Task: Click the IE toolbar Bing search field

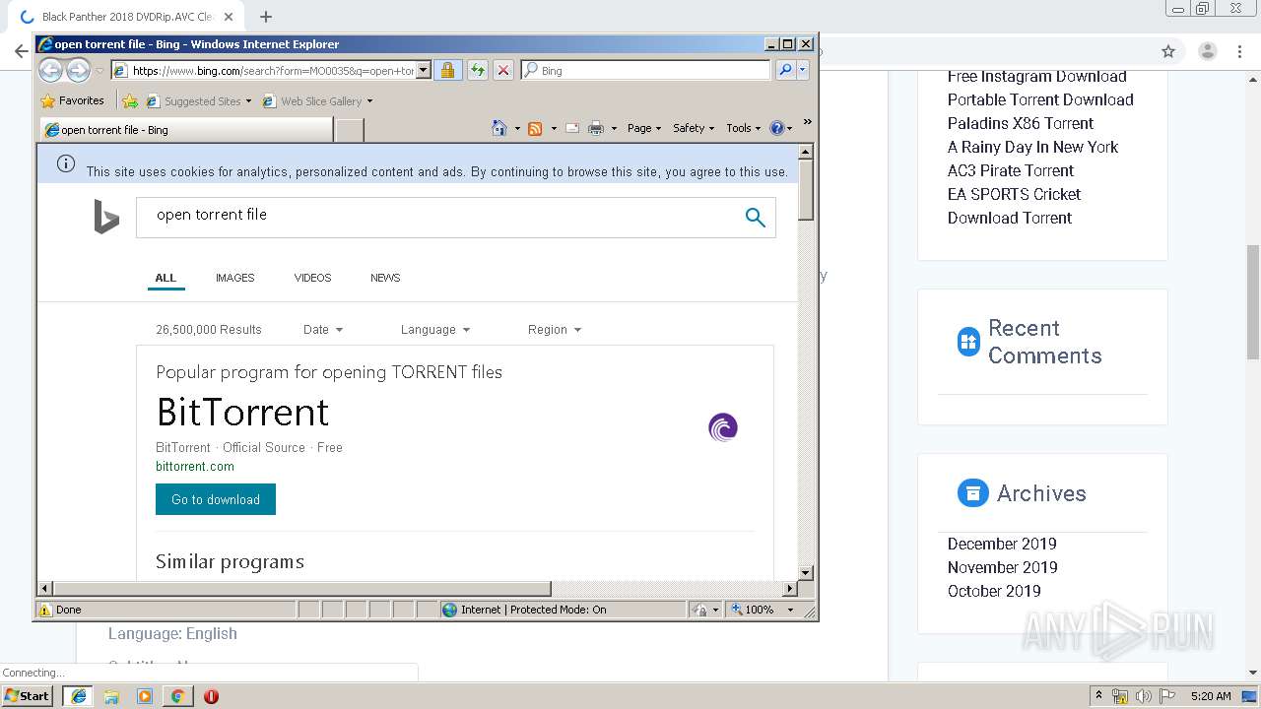Action: pyautogui.click(x=647, y=70)
